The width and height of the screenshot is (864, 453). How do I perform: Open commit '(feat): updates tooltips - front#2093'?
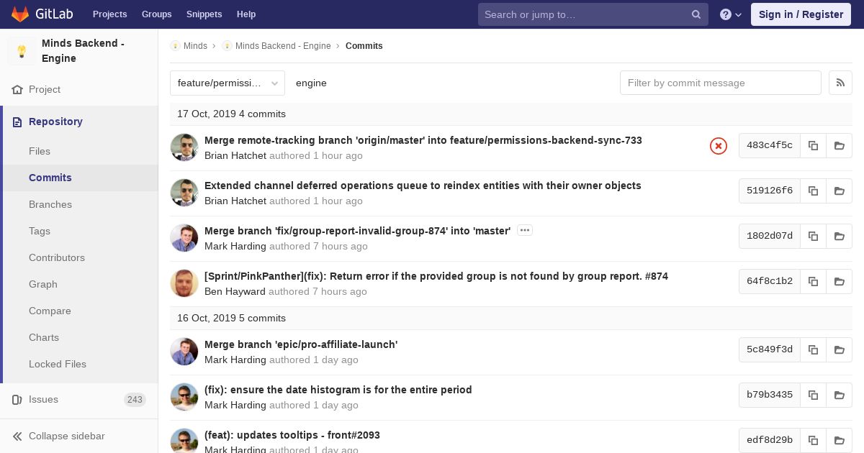(x=292, y=435)
